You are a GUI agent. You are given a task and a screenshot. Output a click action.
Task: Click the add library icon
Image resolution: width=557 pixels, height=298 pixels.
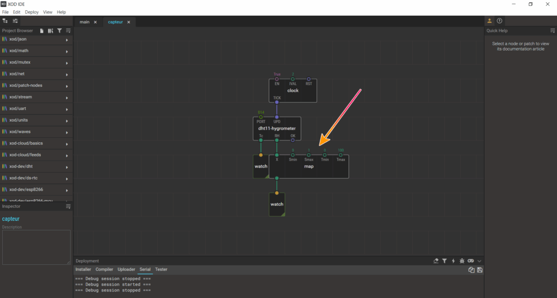coord(51,31)
